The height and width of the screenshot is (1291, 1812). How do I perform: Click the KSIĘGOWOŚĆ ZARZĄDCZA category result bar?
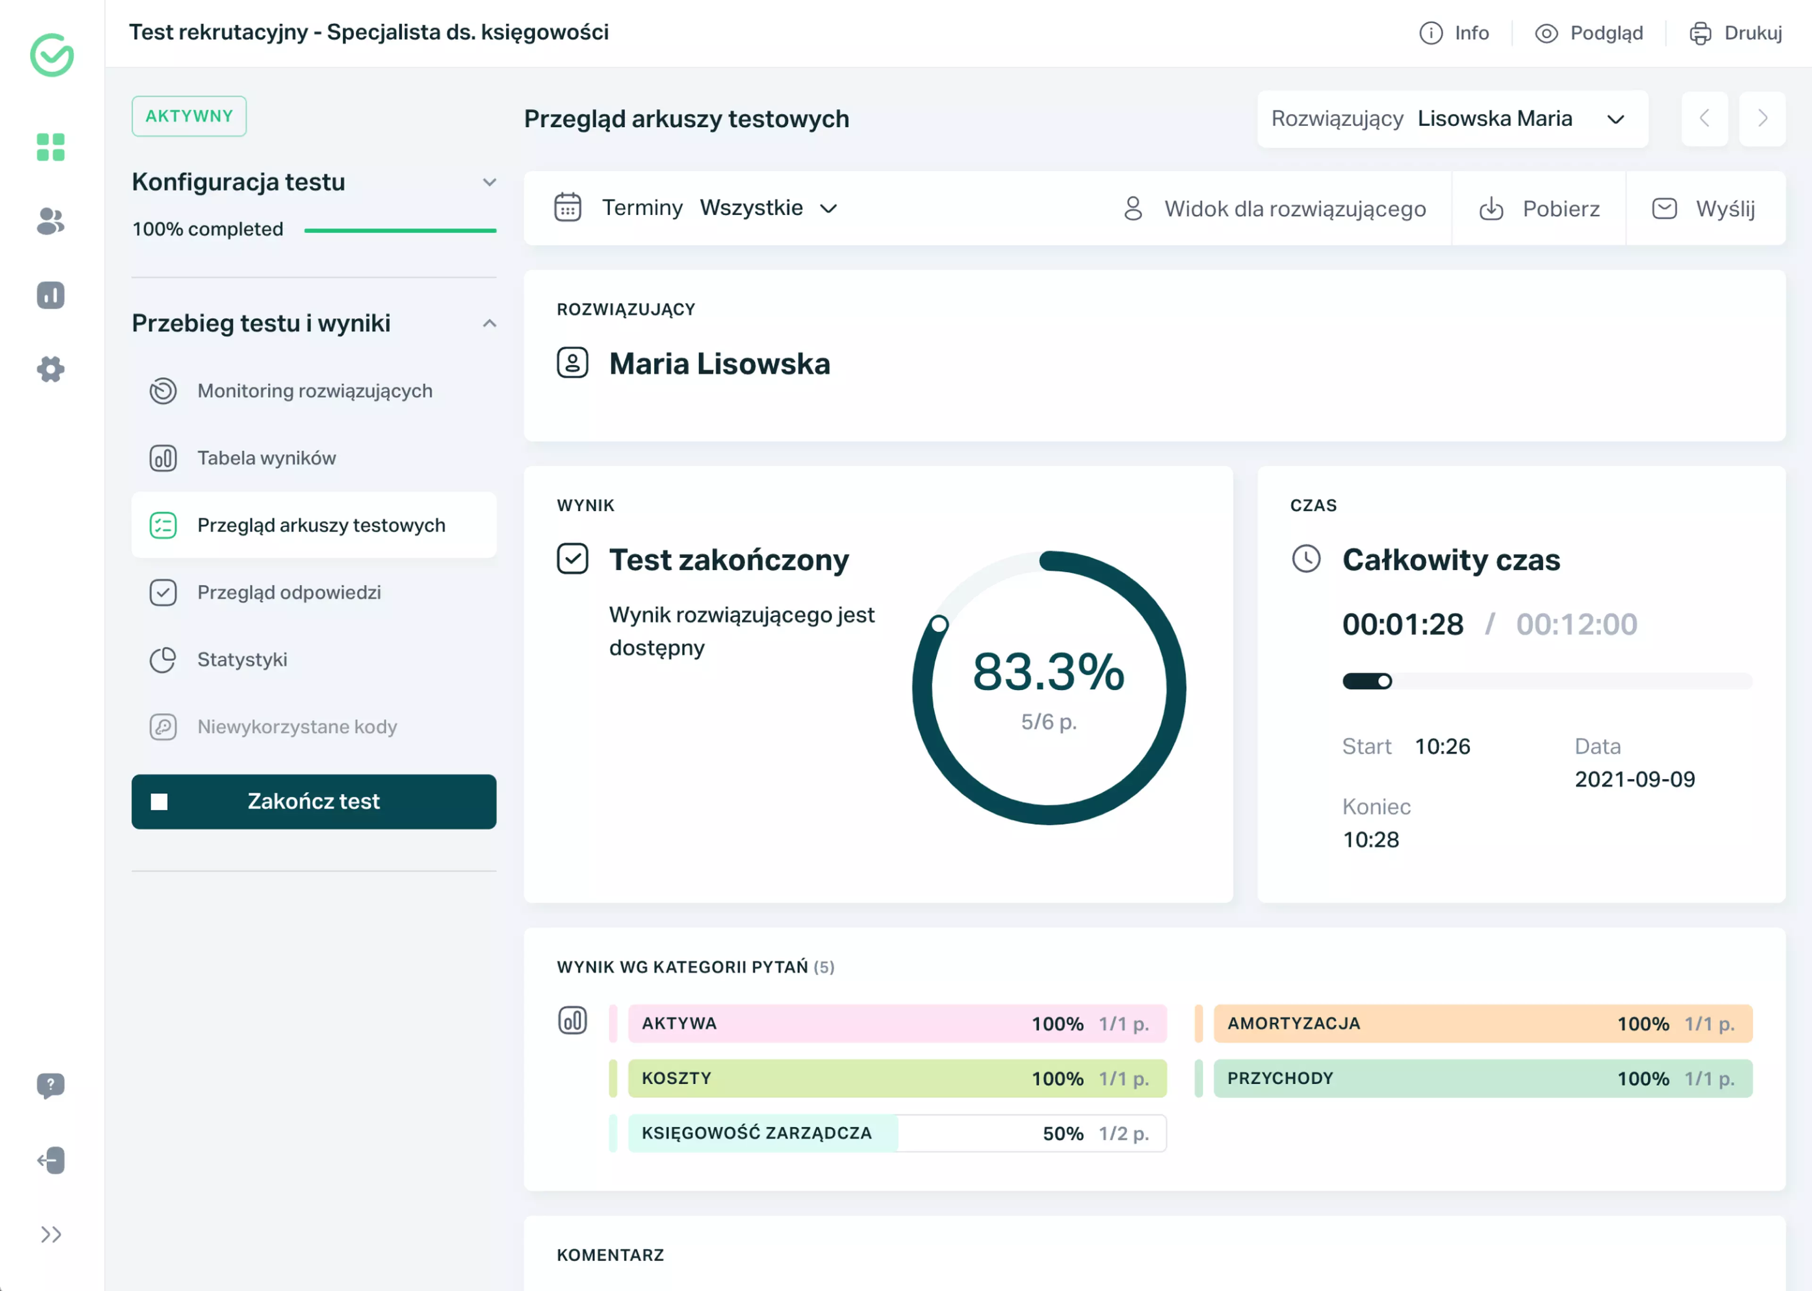[x=897, y=1133]
